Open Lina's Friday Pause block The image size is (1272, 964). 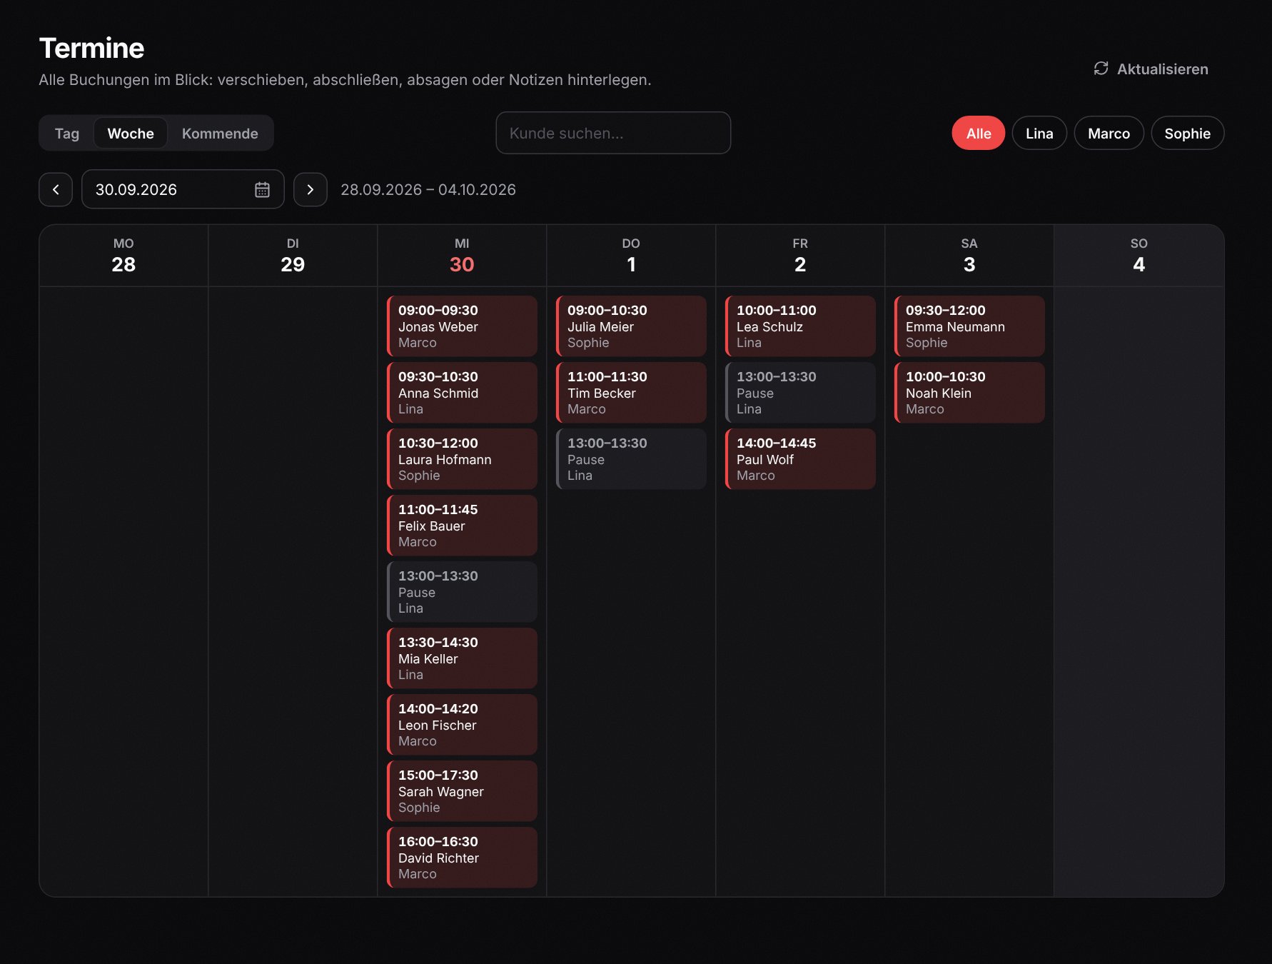coord(800,393)
